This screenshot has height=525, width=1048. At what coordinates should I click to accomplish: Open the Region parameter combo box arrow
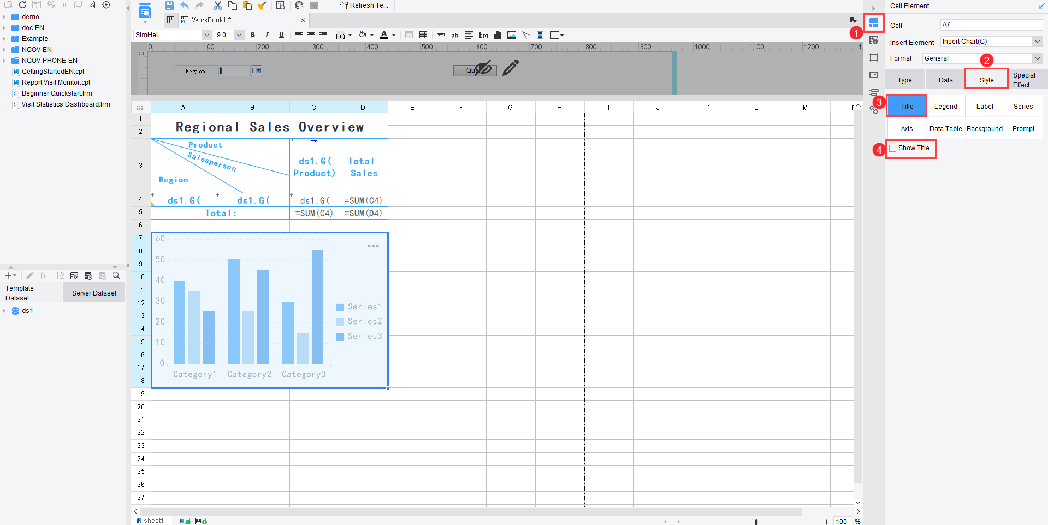pos(257,70)
